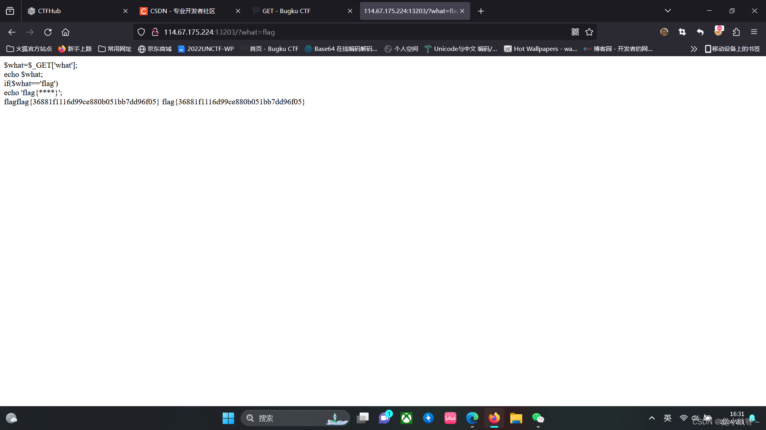Open Base64 online decoder bookmark
This screenshot has width=766, height=430.
341,49
